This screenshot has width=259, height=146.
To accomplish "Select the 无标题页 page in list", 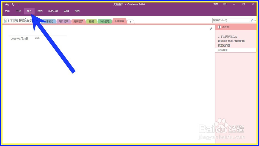I will 236,50.
